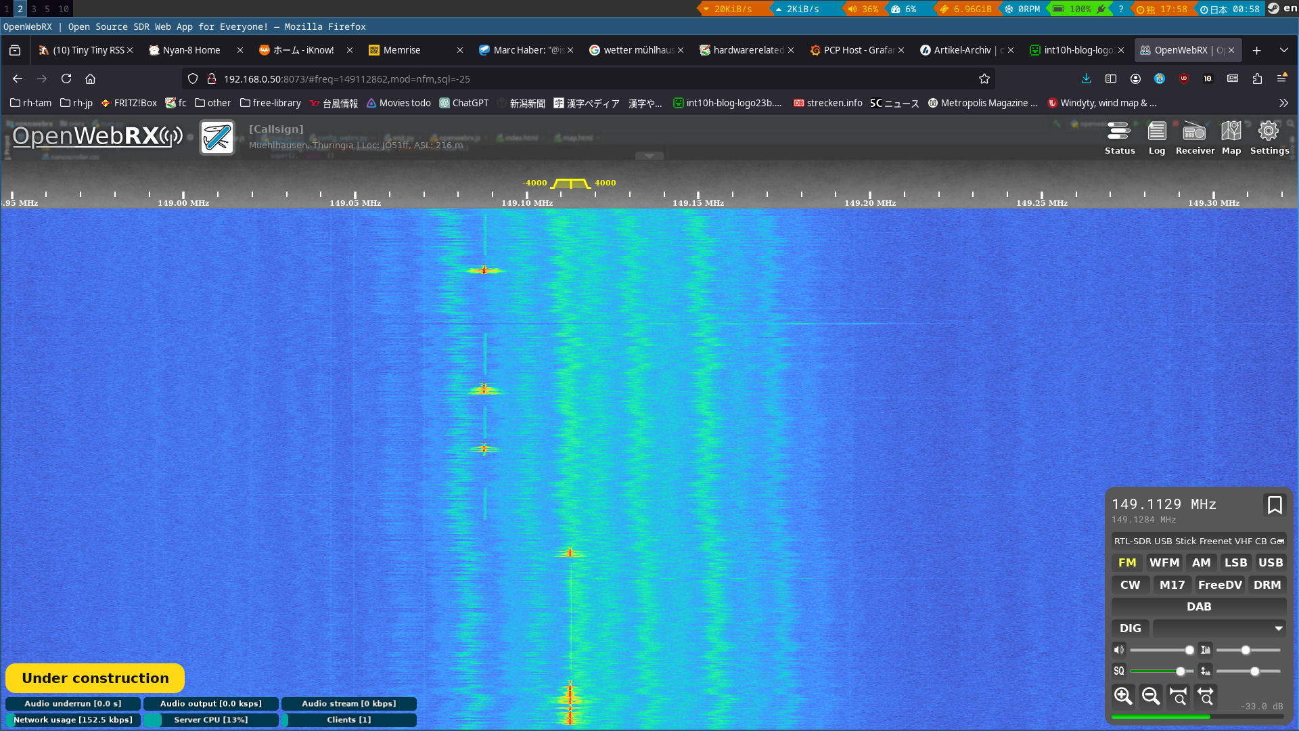Open the Log panel icon
This screenshot has height=731, width=1299.
coord(1157,138)
